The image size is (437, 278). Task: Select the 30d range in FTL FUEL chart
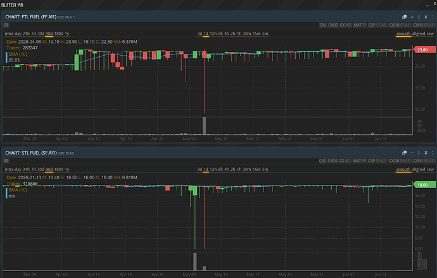(x=41, y=34)
